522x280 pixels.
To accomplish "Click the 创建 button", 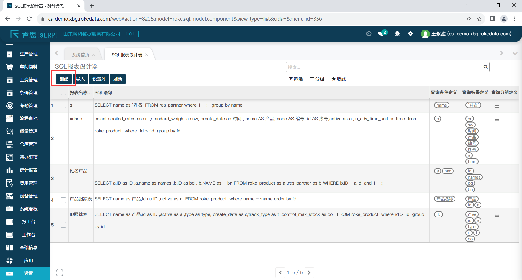I will [64, 79].
